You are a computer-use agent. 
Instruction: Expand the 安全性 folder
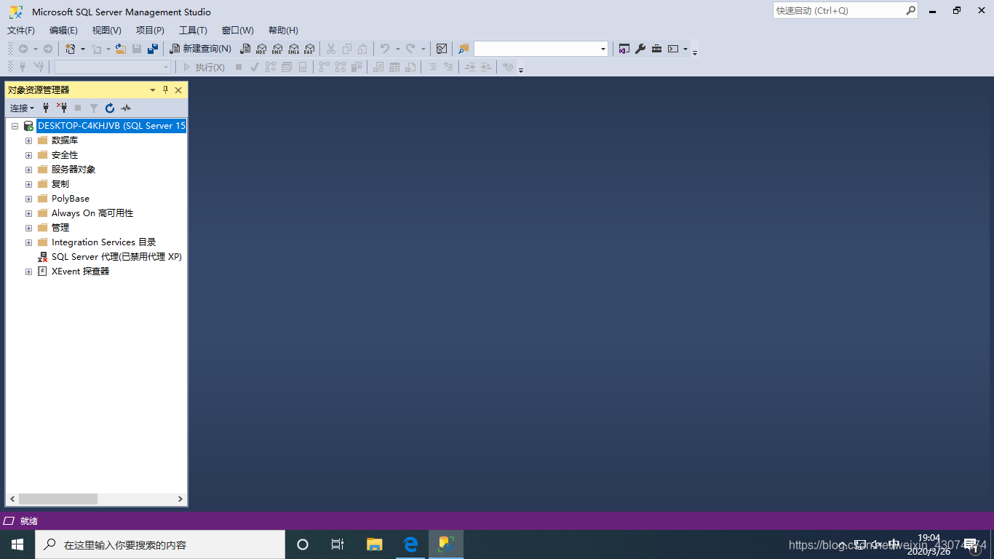point(28,155)
